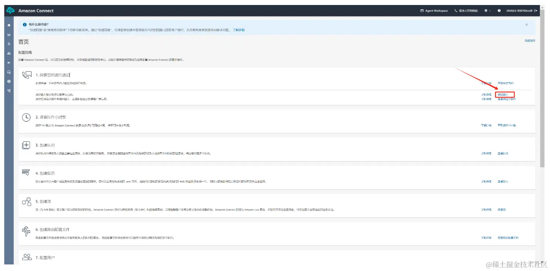The image size is (550, 271).
Task: Click heading 3. 创建队列
Action: tap(45, 145)
